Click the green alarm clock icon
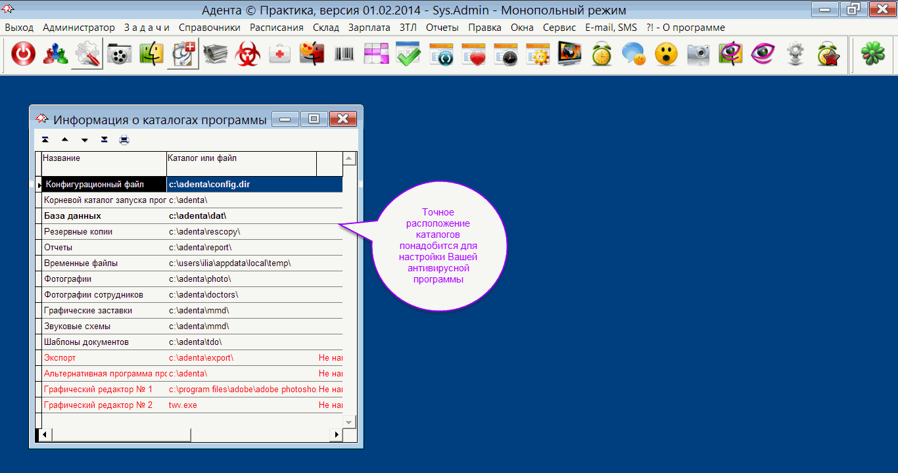 602,55
